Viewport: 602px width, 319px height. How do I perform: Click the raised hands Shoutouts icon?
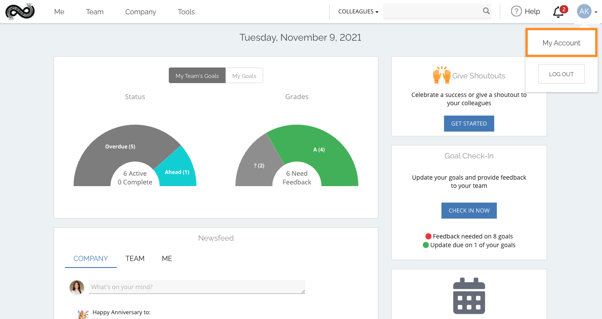[441, 75]
